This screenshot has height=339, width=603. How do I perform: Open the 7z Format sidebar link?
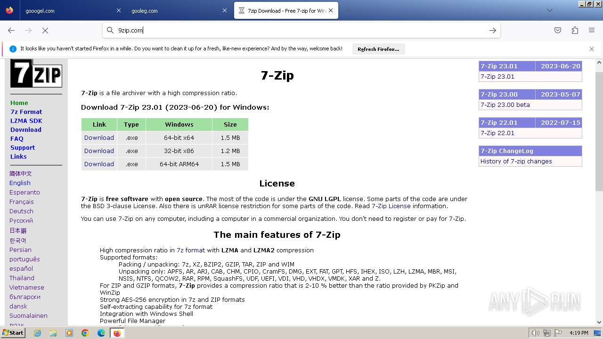(x=26, y=112)
